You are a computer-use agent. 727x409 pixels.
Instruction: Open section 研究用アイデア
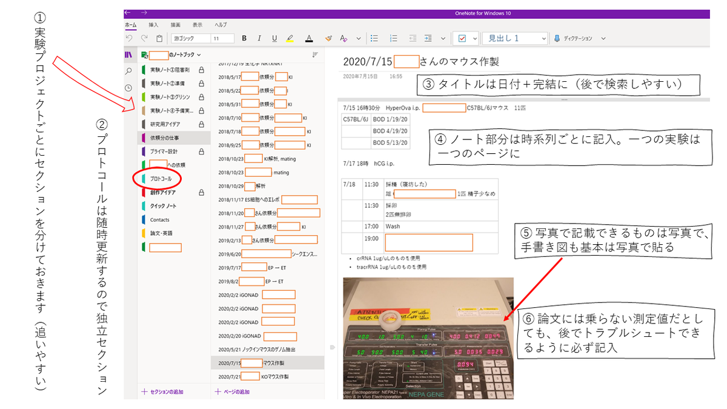pyautogui.click(x=174, y=124)
